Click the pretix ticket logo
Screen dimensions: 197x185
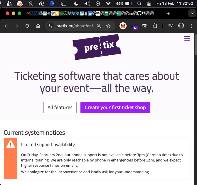tap(97, 47)
